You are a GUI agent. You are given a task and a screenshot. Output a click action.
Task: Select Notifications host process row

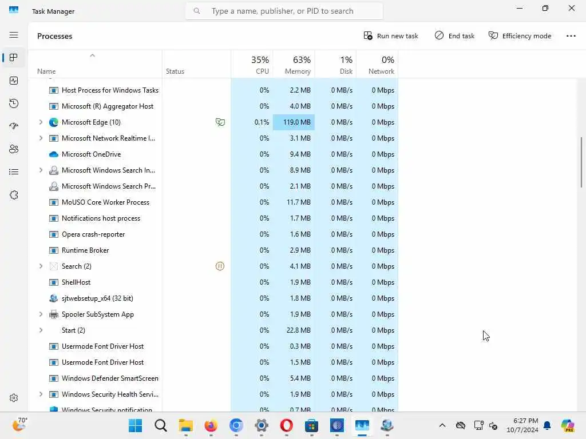213,218
